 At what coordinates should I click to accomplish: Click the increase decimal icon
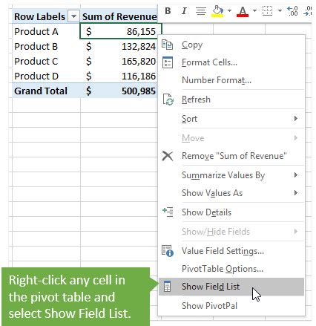tap(292, 11)
